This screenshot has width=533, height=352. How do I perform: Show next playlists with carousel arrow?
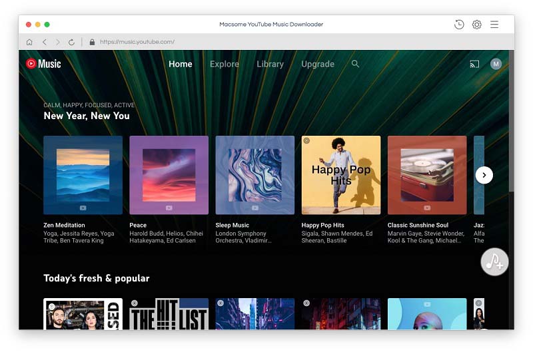point(484,175)
